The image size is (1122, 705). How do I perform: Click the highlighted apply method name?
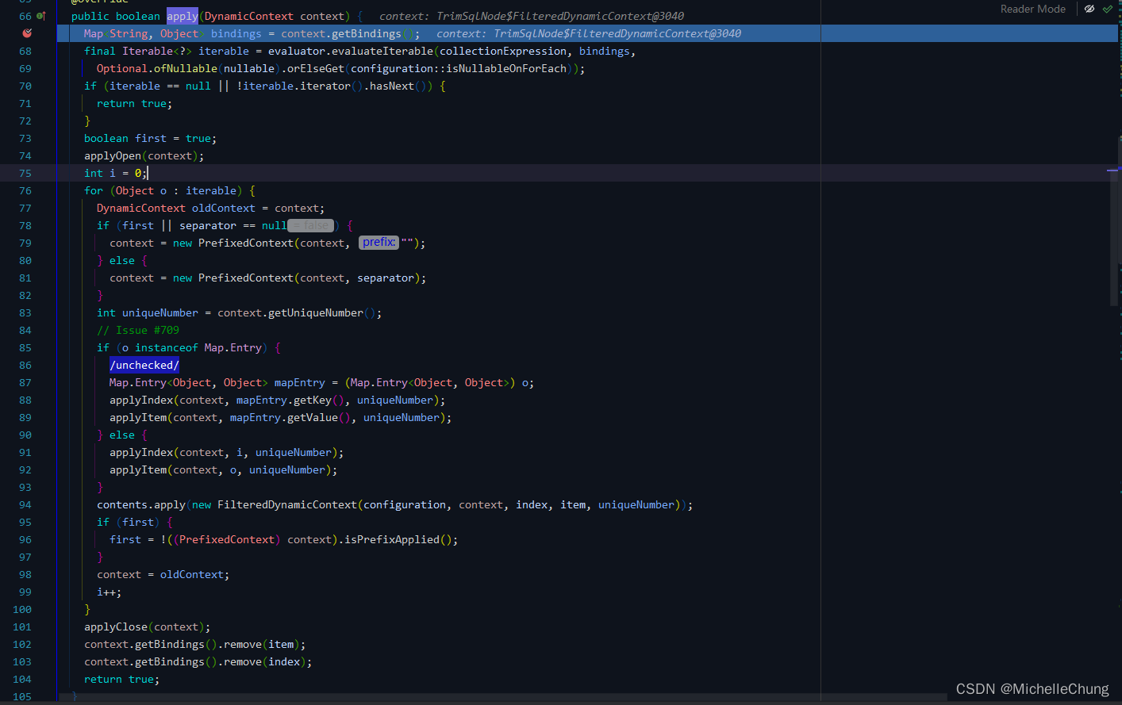point(183,16)
